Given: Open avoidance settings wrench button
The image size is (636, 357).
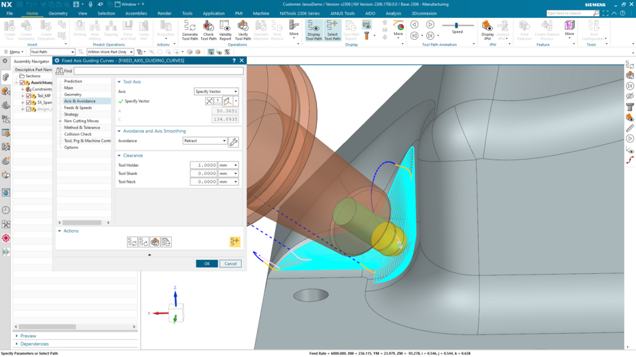Looking at the screenshot, I should (x=234, y=142).
